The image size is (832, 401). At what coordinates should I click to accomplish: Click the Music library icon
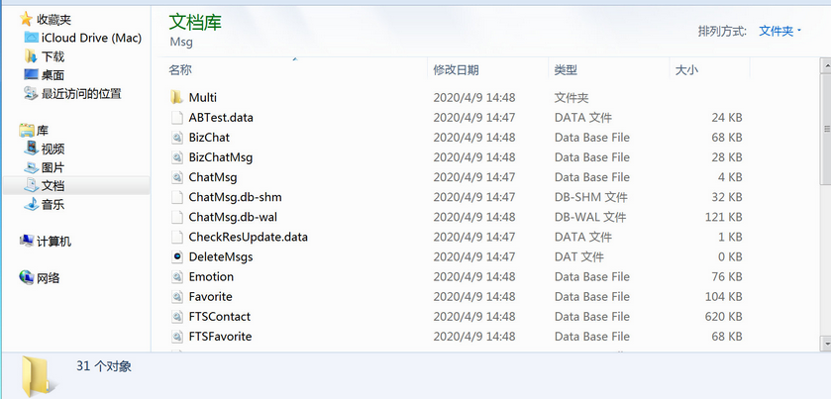[x=32, y=204]
